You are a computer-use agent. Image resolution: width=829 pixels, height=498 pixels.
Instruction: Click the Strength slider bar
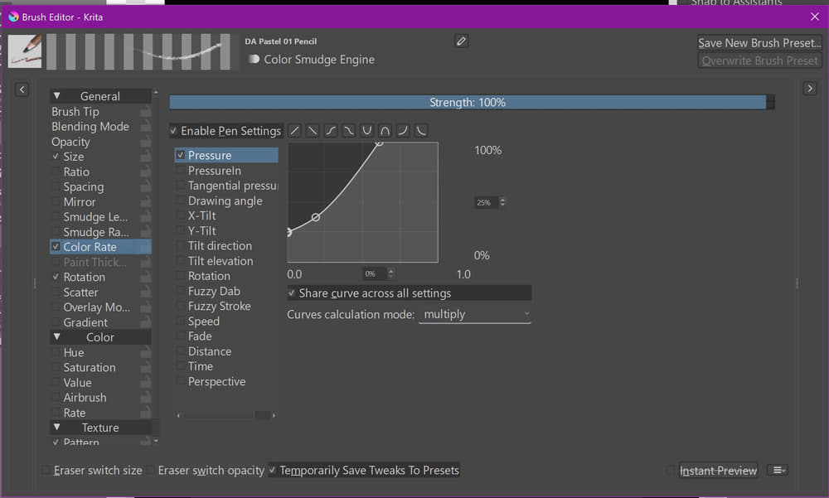click(x=468, y=103)
